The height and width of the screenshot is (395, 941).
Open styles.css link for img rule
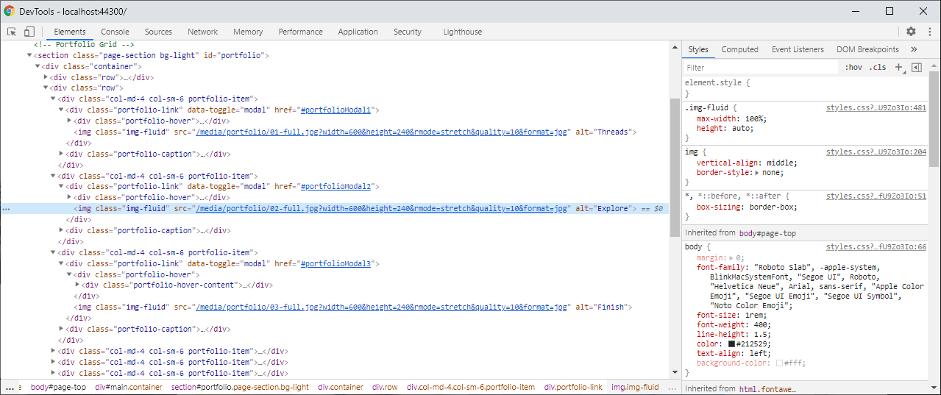pos(876,152)
